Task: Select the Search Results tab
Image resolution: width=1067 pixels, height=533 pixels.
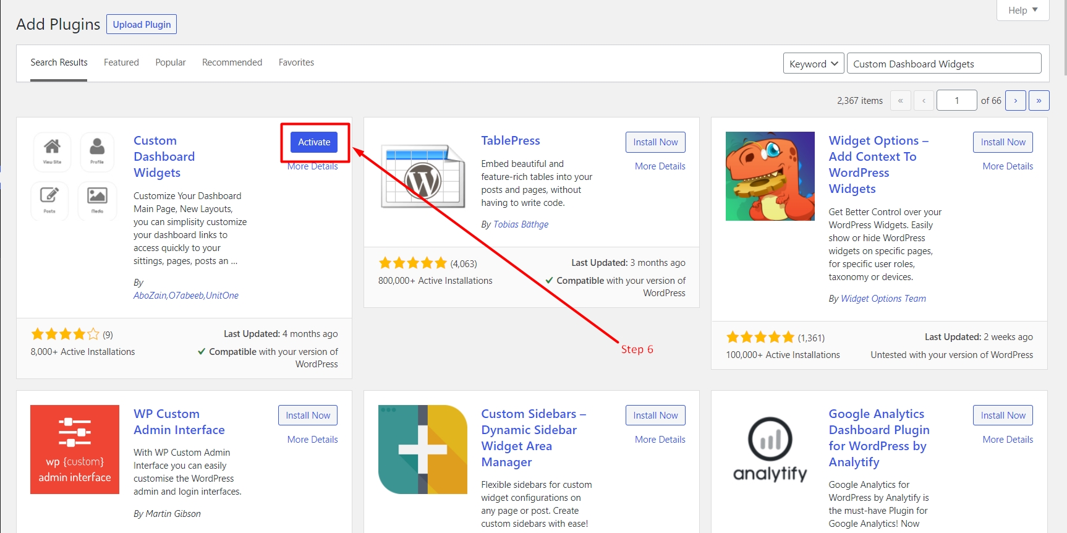Action: (59, 62)
